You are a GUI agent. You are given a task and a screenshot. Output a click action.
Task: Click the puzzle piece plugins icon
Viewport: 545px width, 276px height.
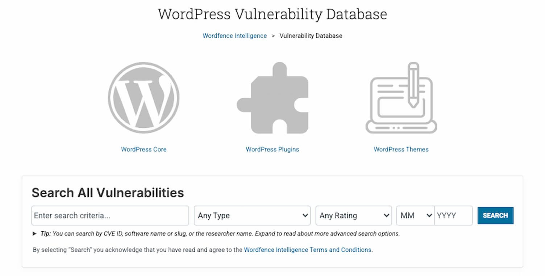coord(272,98)
